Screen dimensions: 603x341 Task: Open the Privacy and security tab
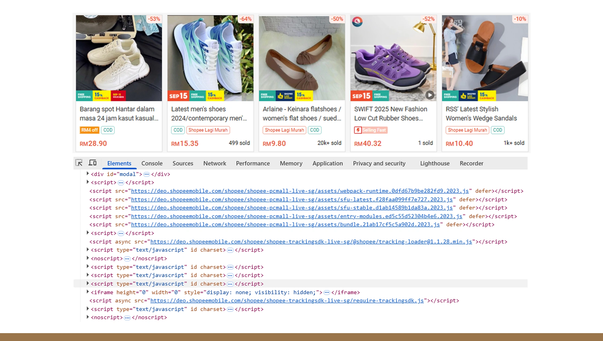point(379,163)
